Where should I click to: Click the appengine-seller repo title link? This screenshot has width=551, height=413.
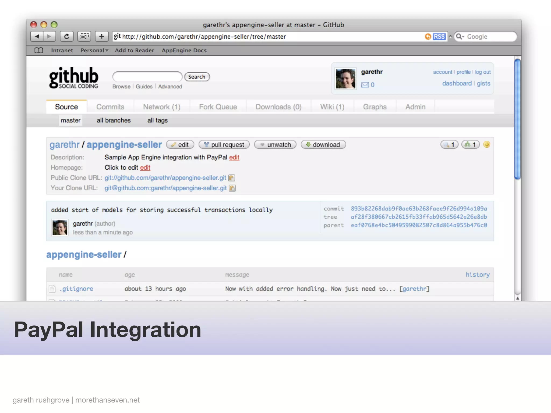(x=124, y=145)
